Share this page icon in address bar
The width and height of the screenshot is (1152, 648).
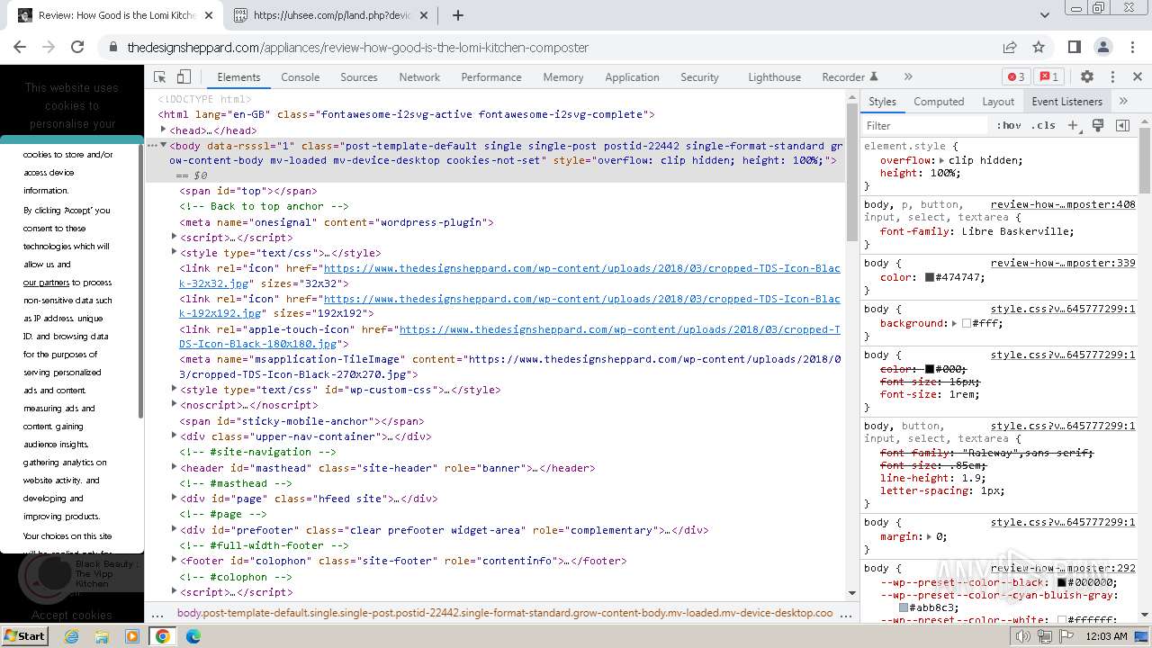point(1010,47)
